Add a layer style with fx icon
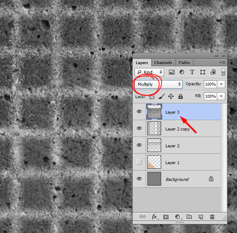The width and height of the screenshot is (237, 233). [155, 217]
